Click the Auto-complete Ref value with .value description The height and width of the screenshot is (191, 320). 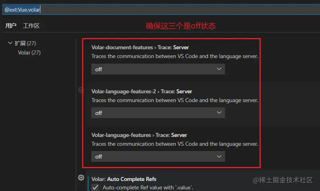click(148, 187)
